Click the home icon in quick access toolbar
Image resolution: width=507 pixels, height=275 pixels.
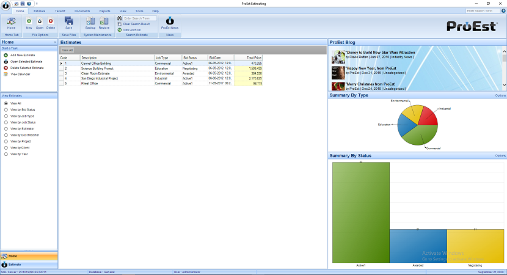click(x=16, y=4)
